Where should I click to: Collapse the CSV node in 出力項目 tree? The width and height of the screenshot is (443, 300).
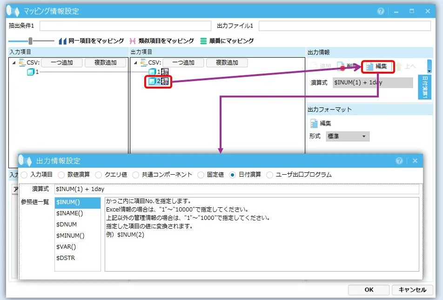(135, 63)
